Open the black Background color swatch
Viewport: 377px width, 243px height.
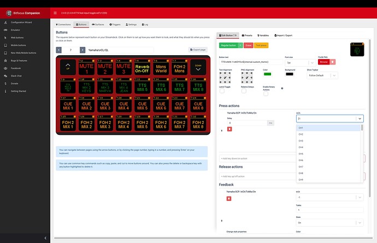[290, 74]
